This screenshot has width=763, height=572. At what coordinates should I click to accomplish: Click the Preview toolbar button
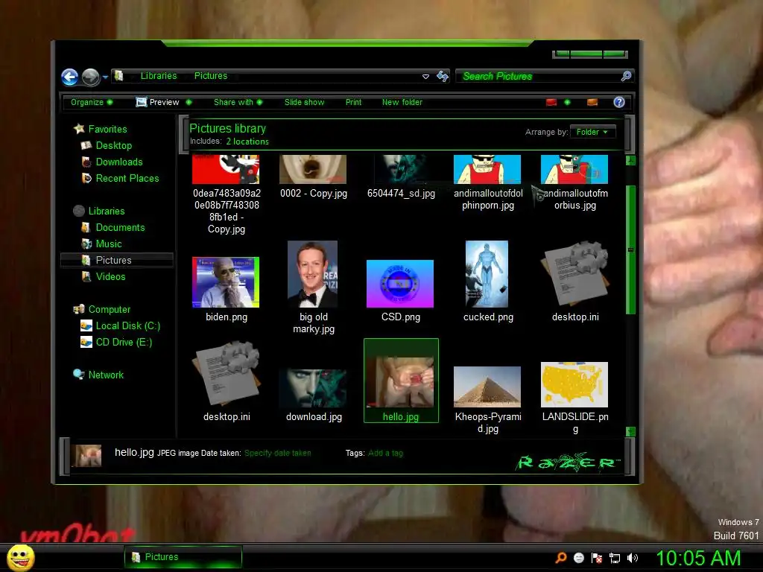158,102
